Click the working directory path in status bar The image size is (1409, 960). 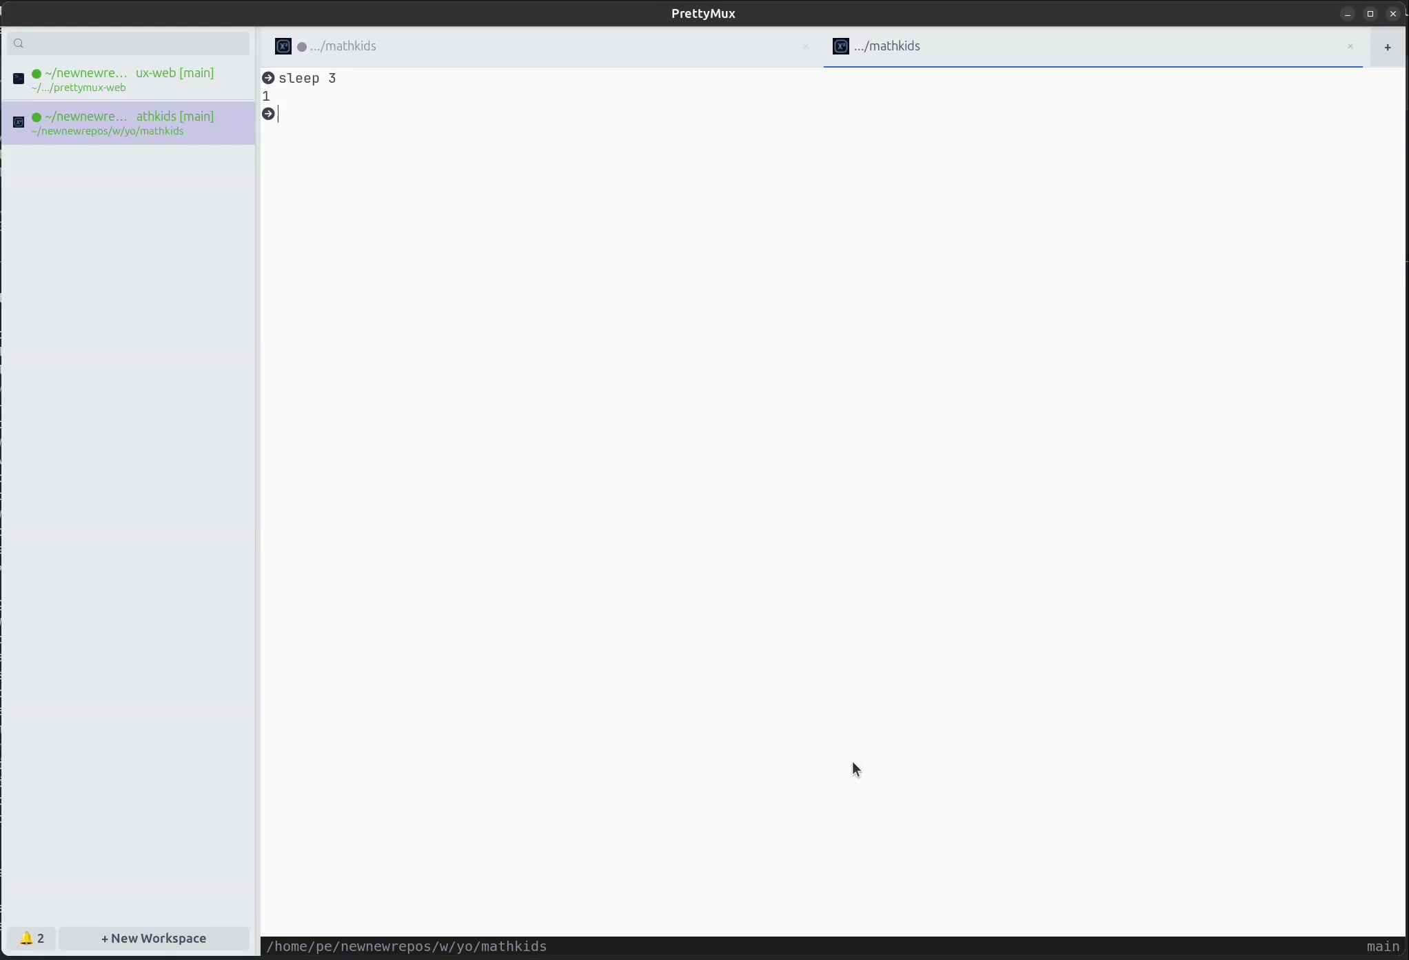pyautogui.click(x=407, y=947)
